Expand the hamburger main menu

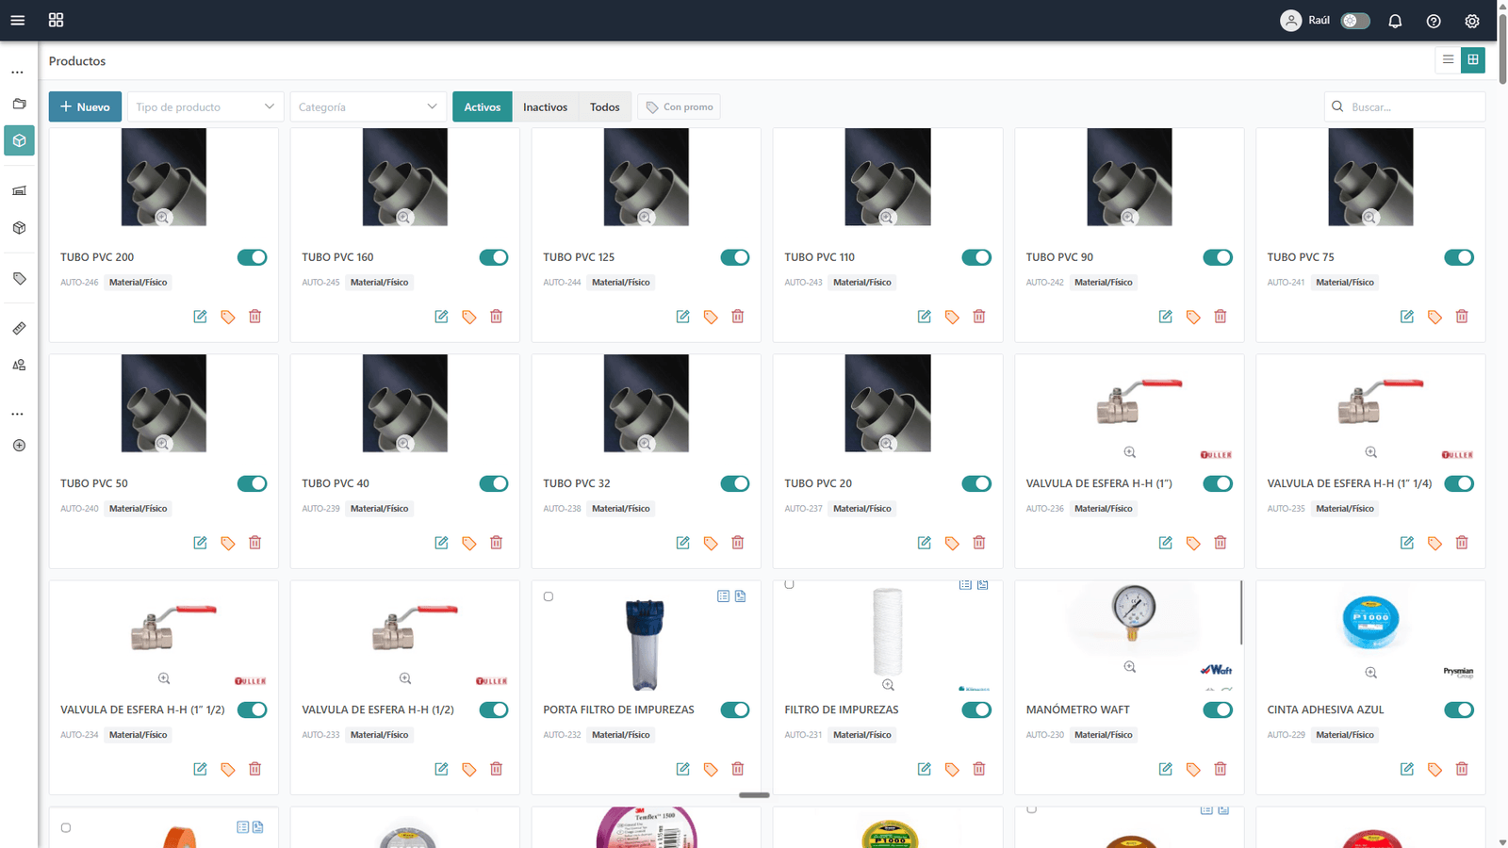point(18,20)
